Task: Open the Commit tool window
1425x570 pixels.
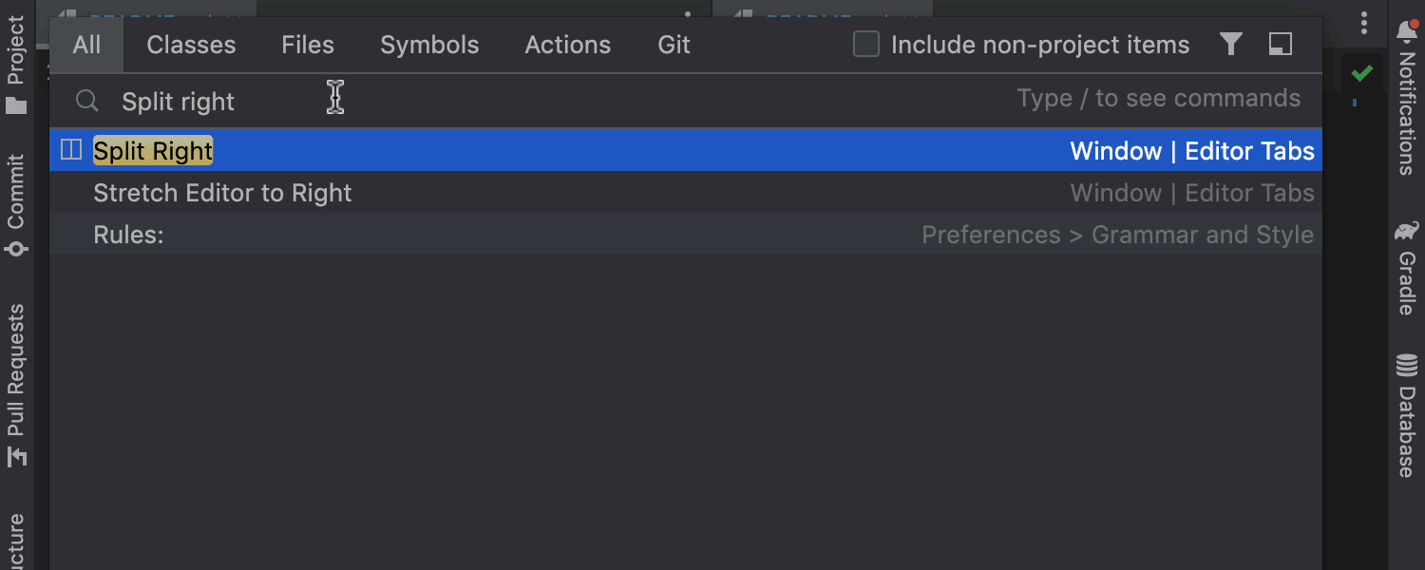Action: pos(16,205)
